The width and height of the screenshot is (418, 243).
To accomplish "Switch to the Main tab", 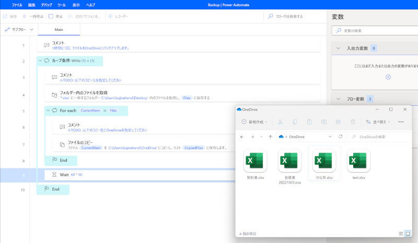I will [59, 30].
